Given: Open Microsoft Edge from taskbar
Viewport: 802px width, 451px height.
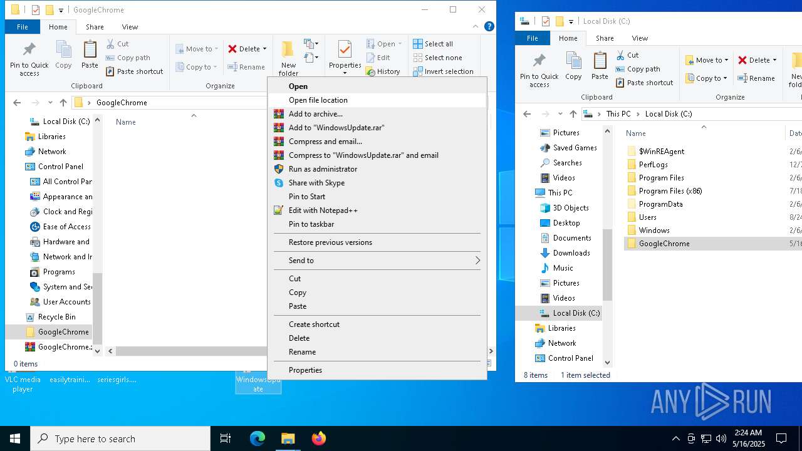Looking at the screenshot, I should click(x=258, y=438).
